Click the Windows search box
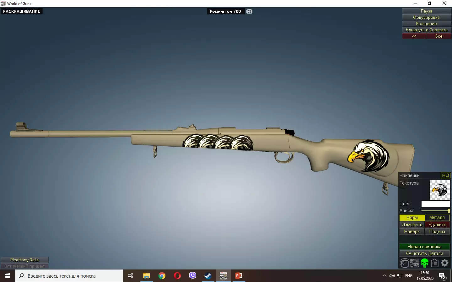This screenshot has width=452, height=282. point(69,276)
